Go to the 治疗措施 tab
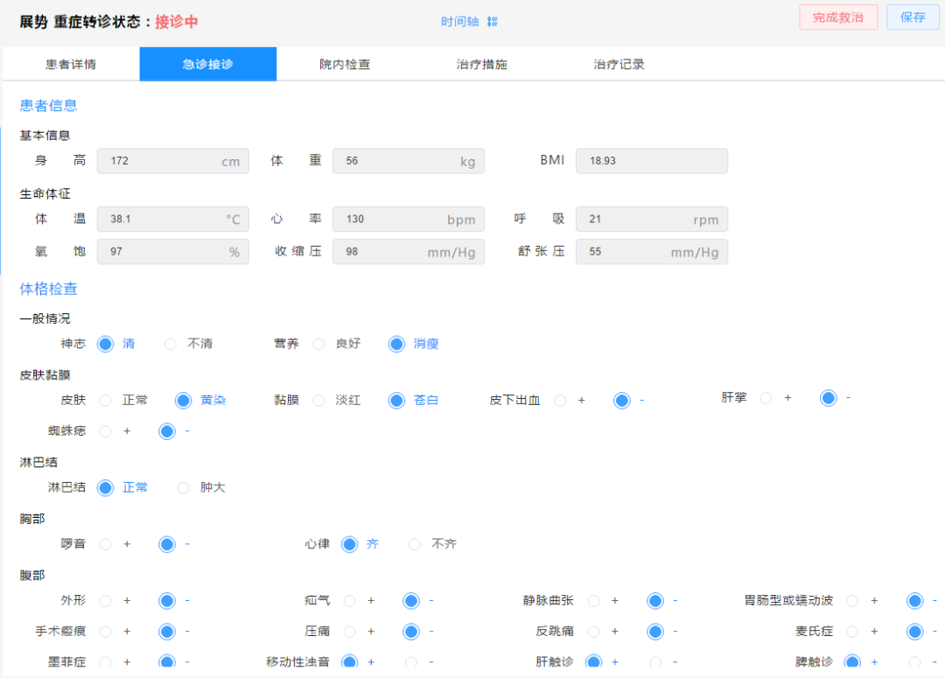945x678 pixels. 481,65
